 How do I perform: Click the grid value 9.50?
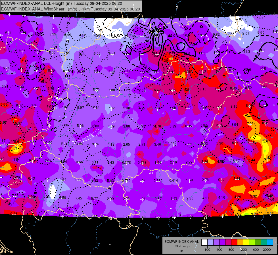(x=261, y=32)
